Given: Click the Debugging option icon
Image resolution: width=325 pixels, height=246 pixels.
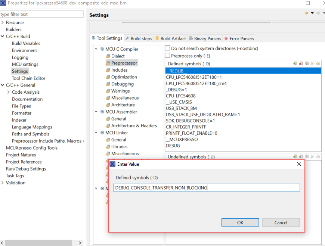Looking at the screenshot, I should pos(108,84).
